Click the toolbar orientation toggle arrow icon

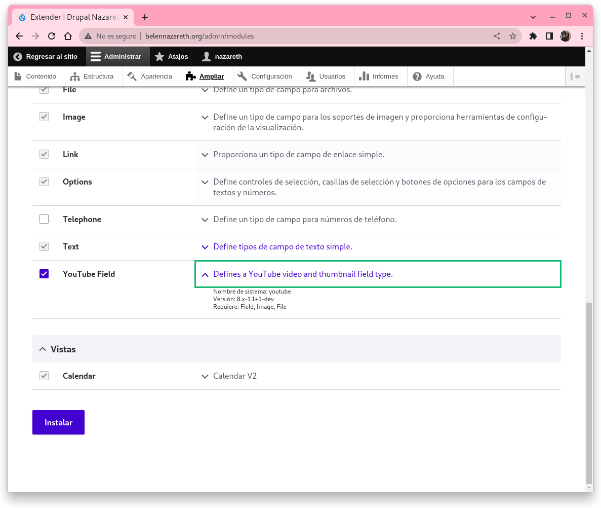click(575, 77)
